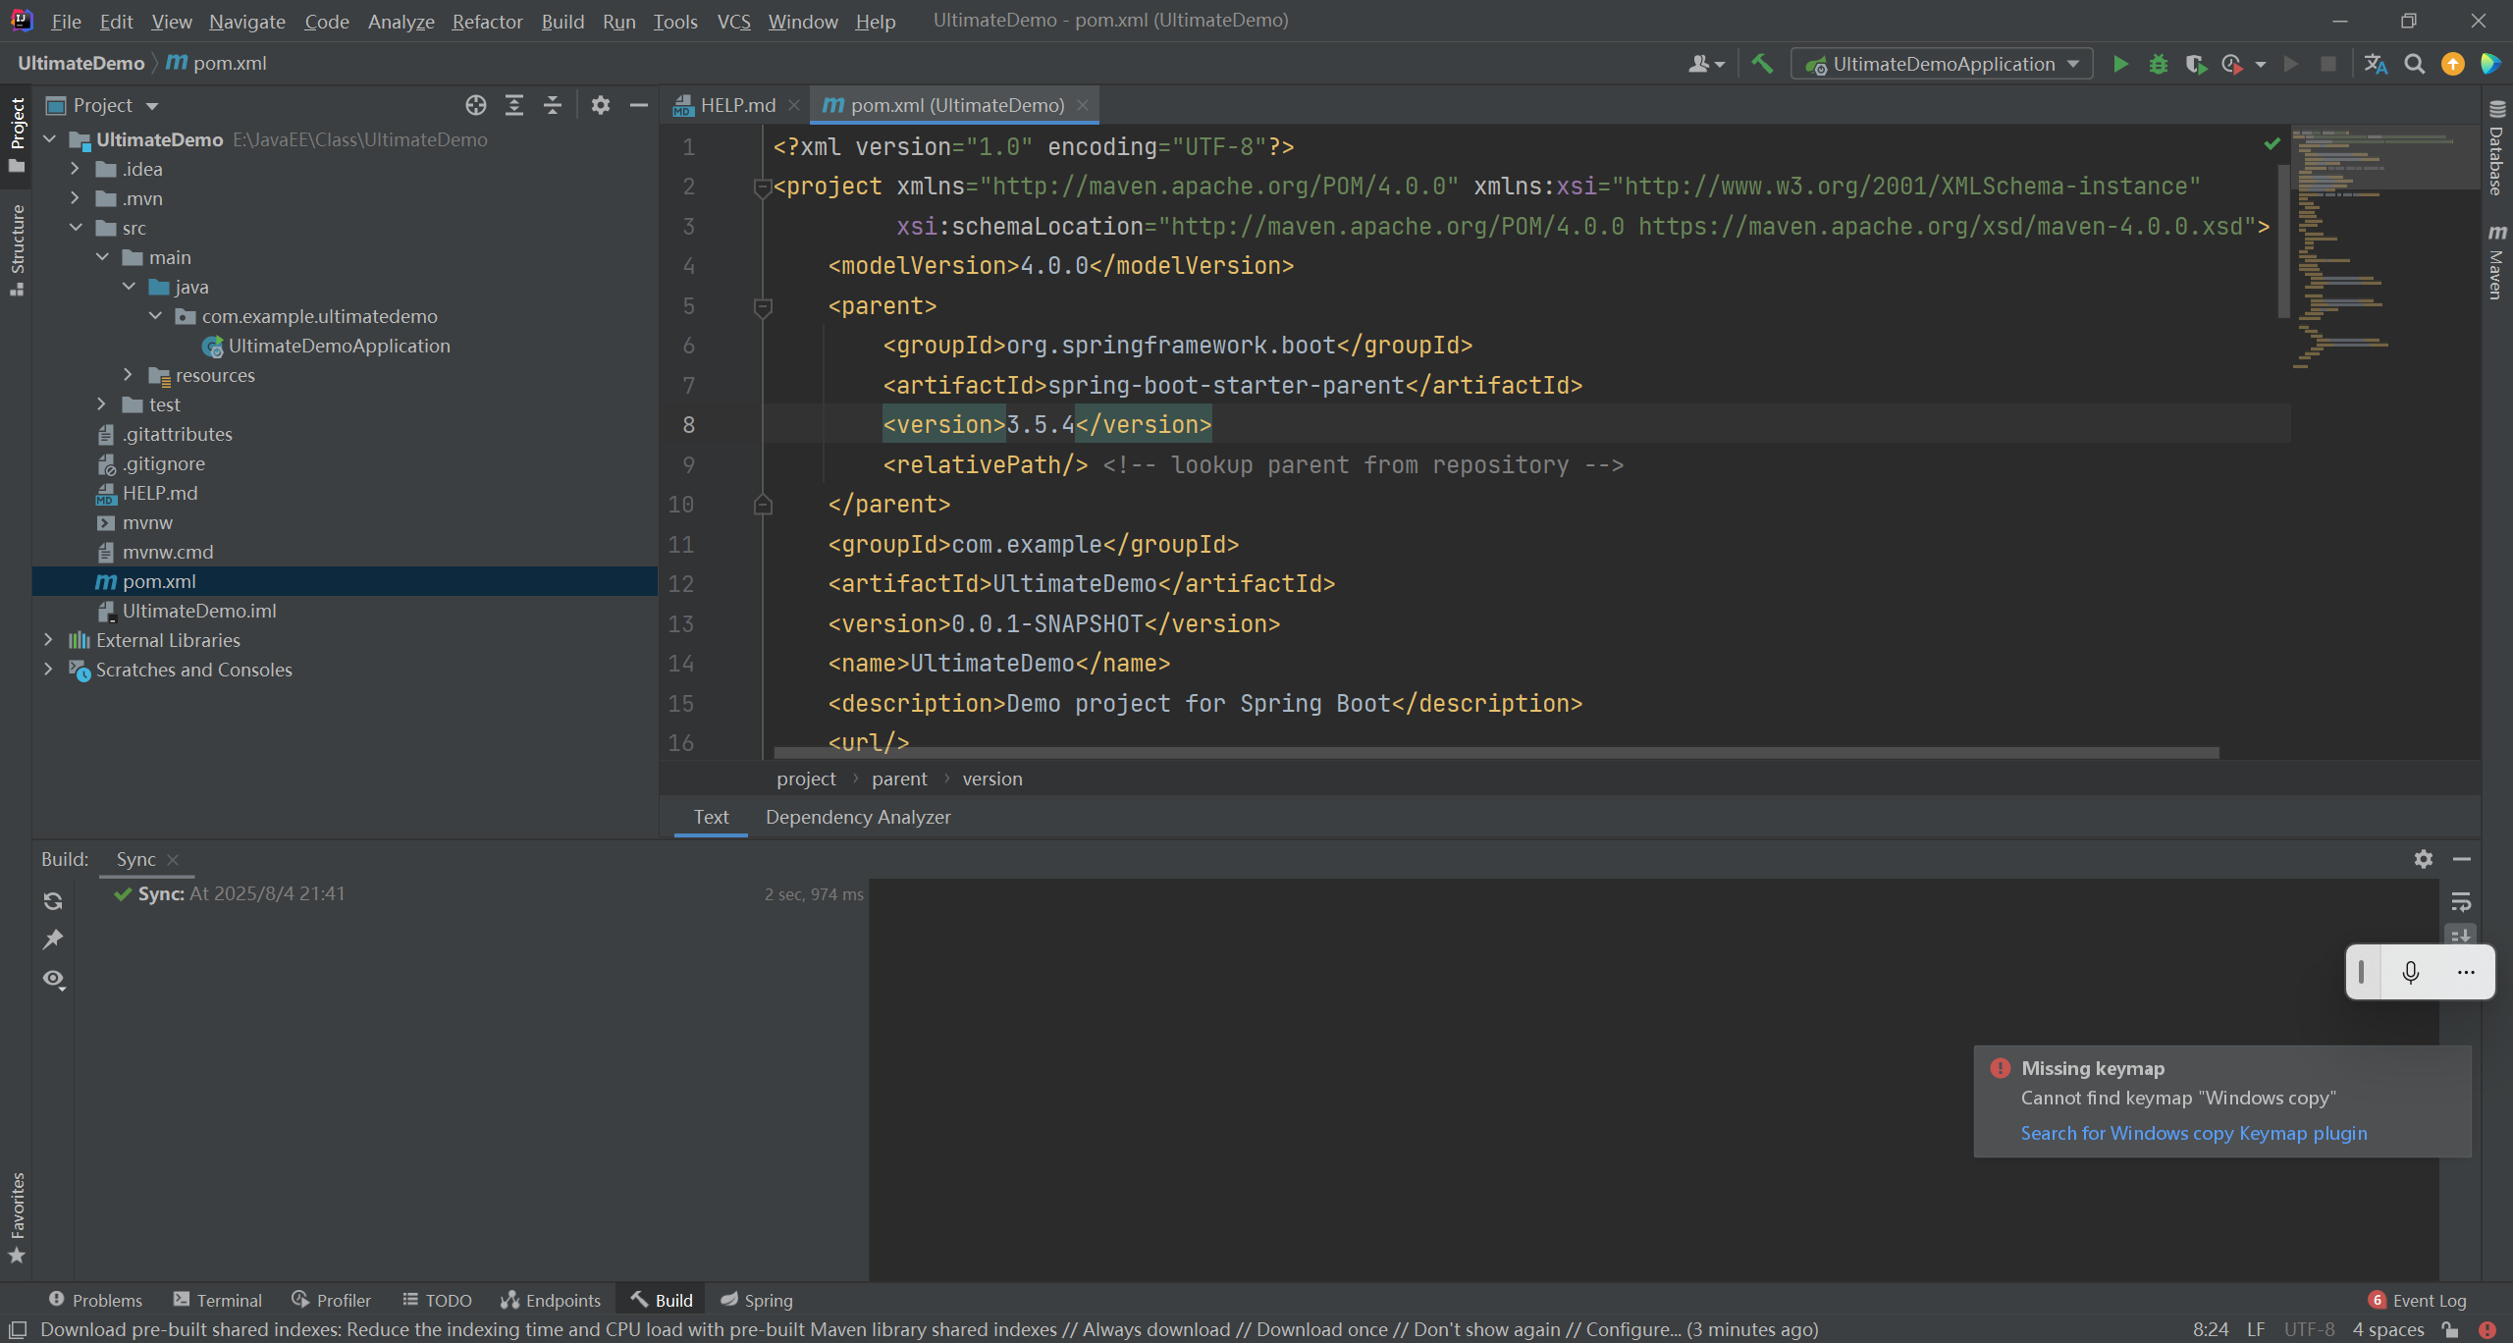Image resolution: width=2513 pixels, height=1343 pixels.
Task: Open Search Everywhere magnifier icon
Action: tap(2415, 64)
